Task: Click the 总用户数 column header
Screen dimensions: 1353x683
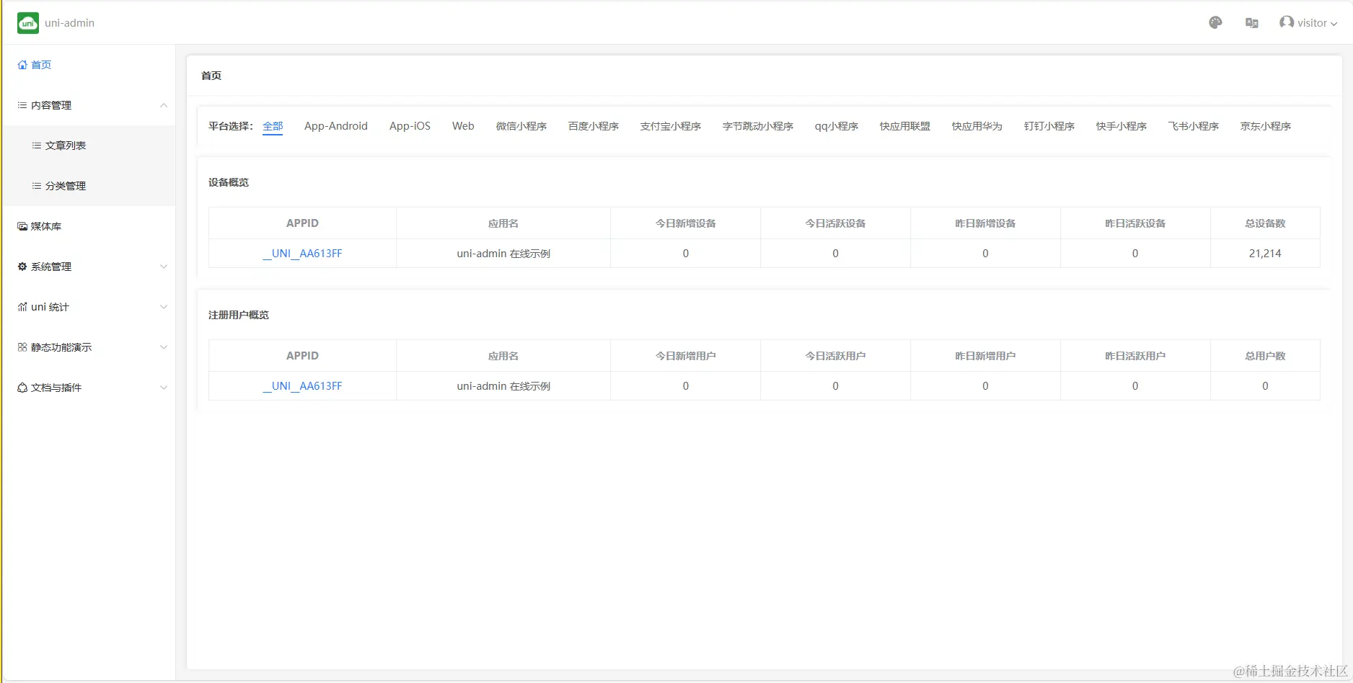Action: click(1265, 356)
